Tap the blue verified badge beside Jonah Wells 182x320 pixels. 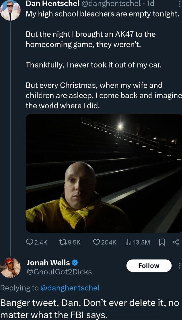point(75,263)
